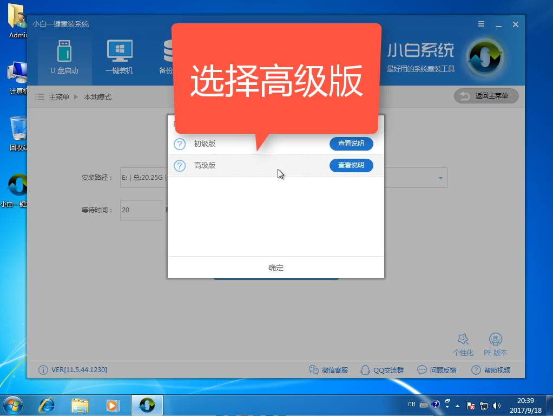The image size is (553, 416).
Task: Return to main menu via 返回主菜单
Action: (486, 96)
